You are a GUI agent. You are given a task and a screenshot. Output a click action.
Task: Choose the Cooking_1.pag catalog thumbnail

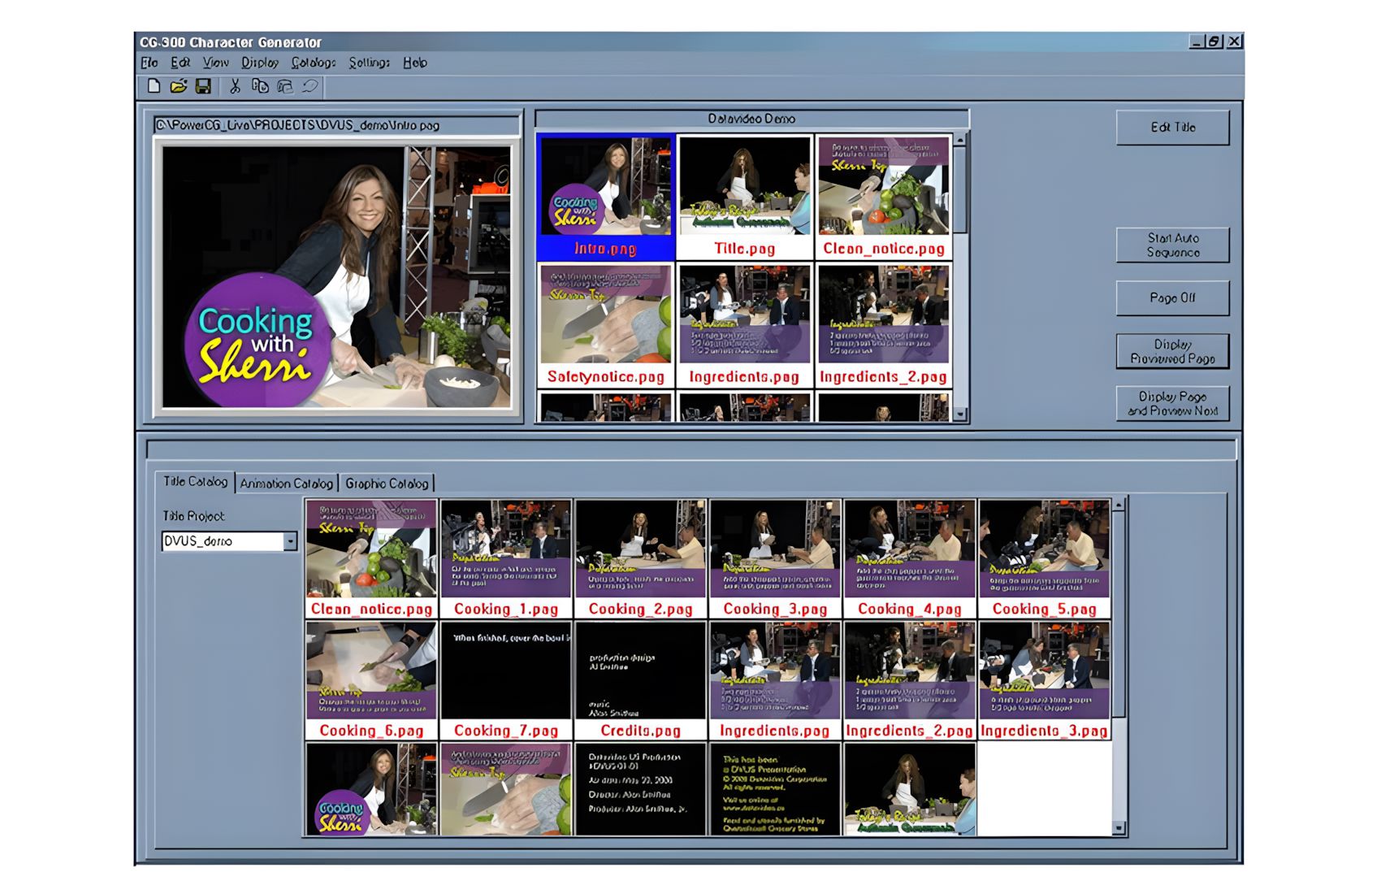pyautogui.click(x=506, y=559)
